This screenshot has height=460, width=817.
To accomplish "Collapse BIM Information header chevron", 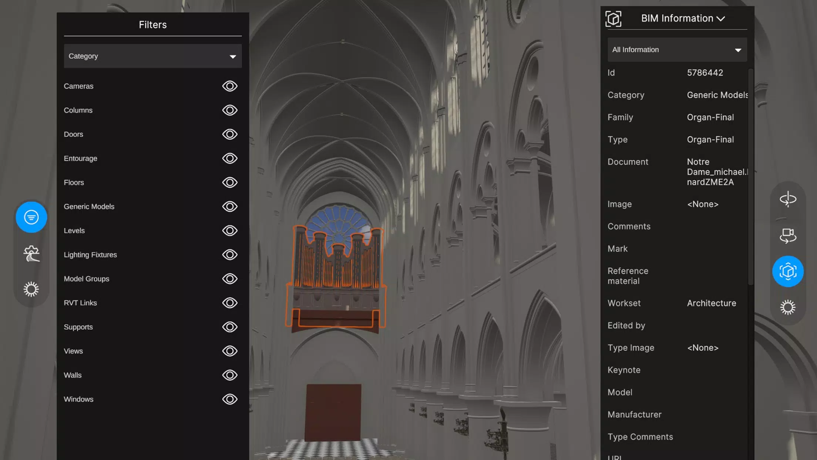I will (x=720, y=19).
